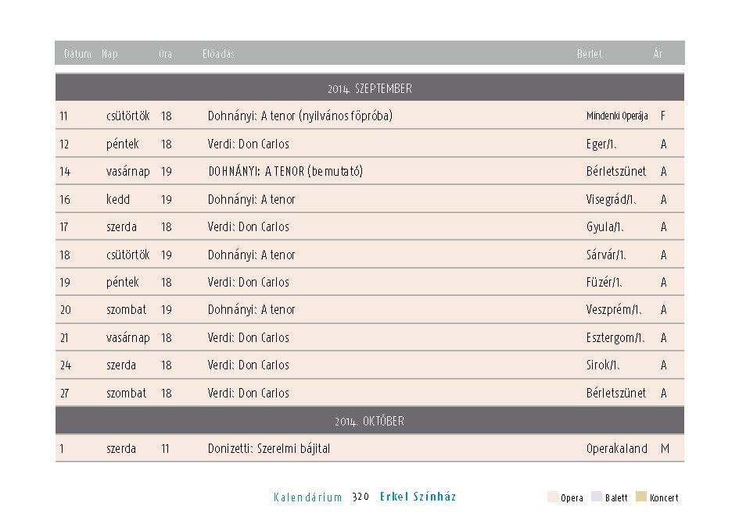Click "Verdi: Don Carlos" in the September 27 row
Viewport: 739px width, 531px height.
coord(249,393)
